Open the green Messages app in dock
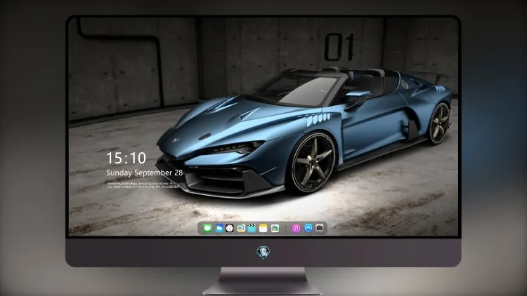This screenshot has width=527, height=296. coord(207,228)
